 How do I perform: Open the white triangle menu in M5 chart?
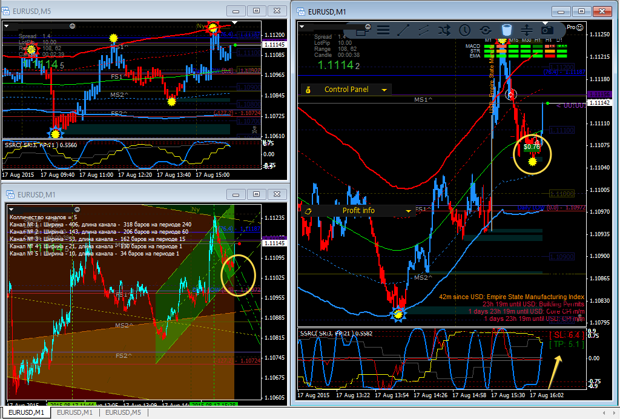(6, 26)
